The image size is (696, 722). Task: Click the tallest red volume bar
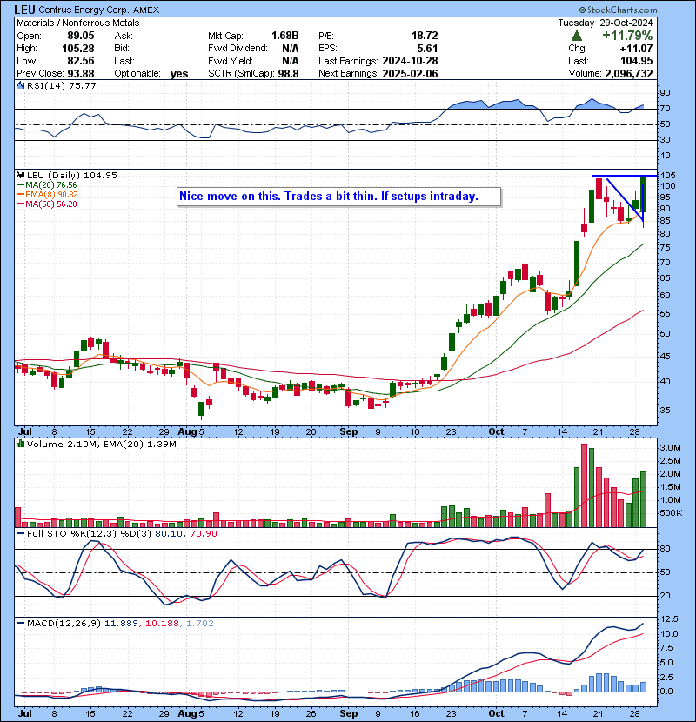coord(584,485)
